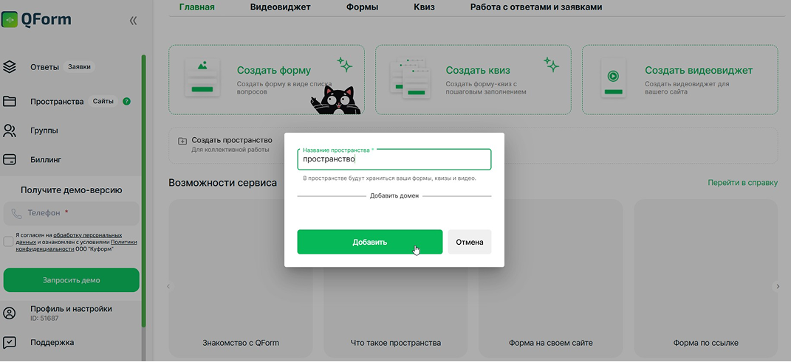Click the QForm logo icon
The width and height of the screenshot is (791, 362).
10,20
